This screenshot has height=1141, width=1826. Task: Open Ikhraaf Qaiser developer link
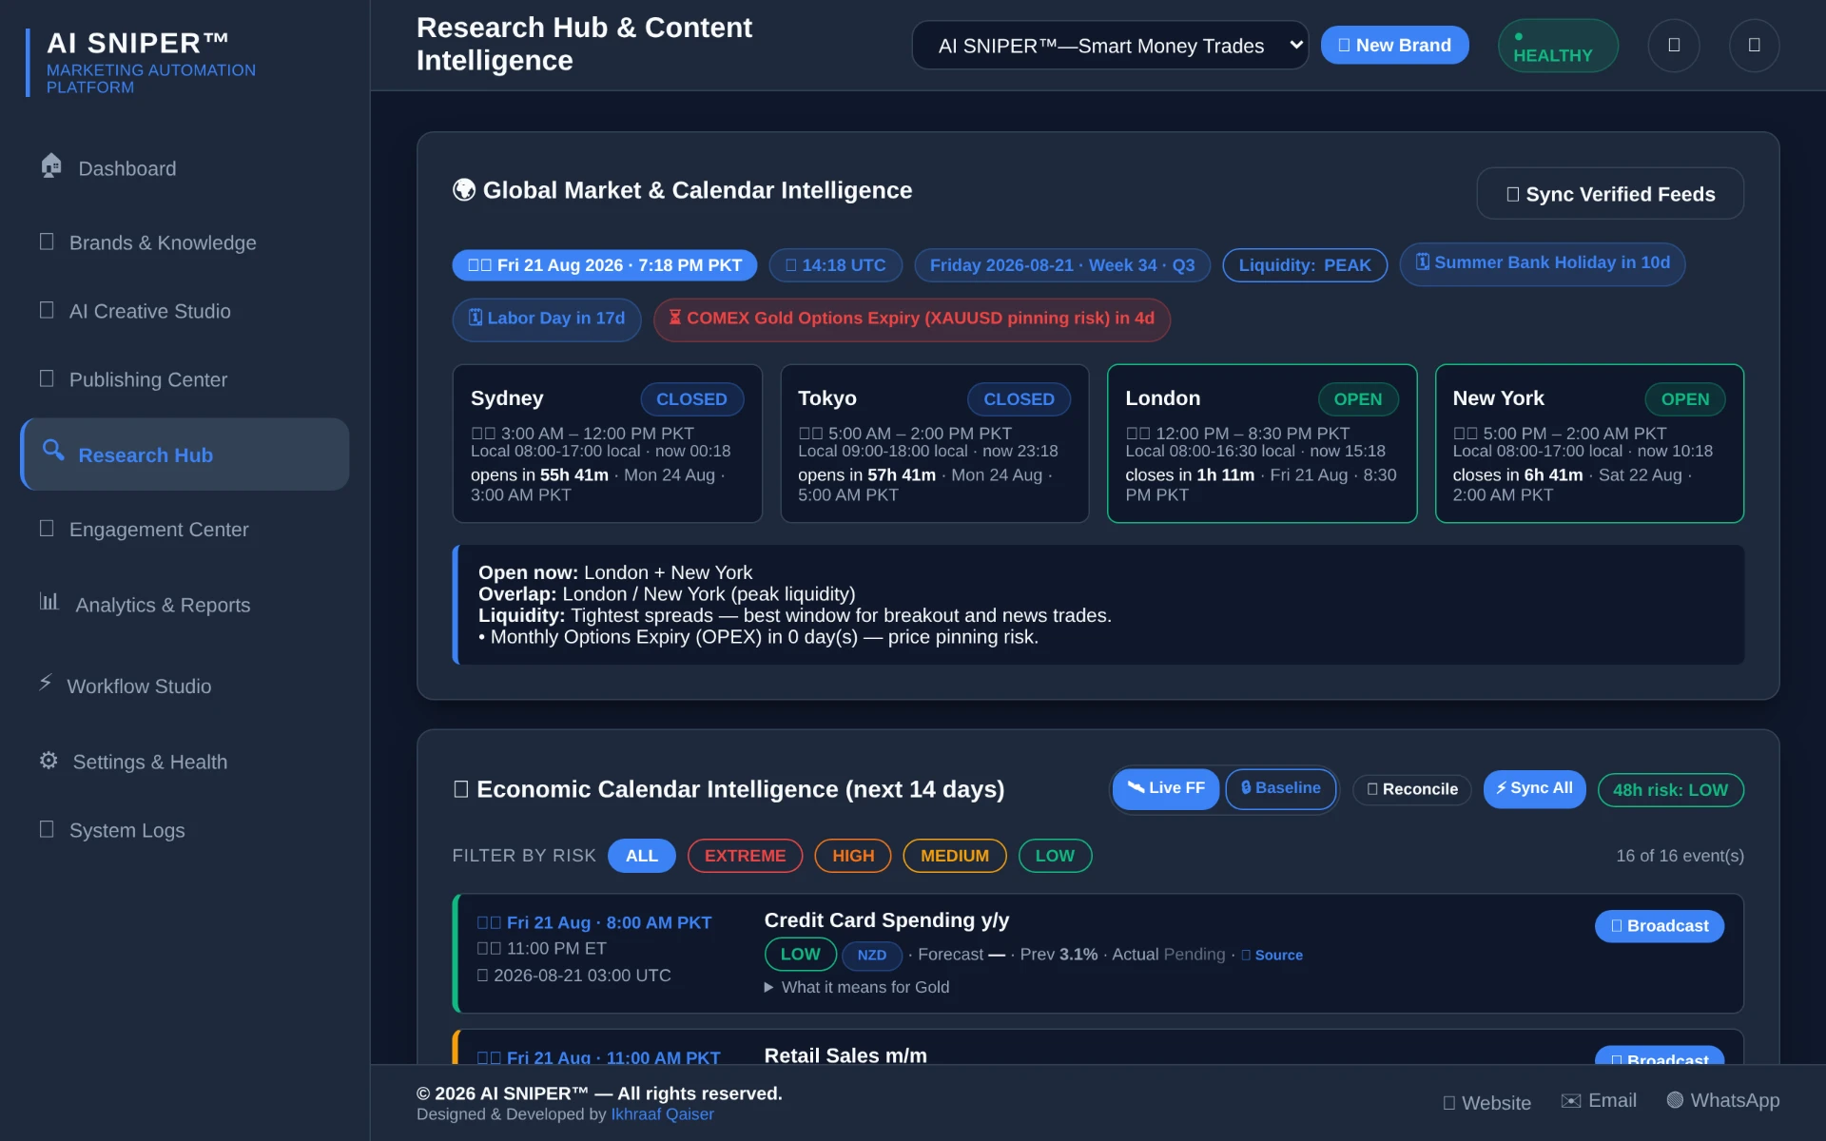click(662, 1114)
